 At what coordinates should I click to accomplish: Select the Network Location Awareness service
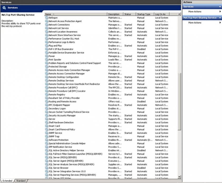(106, 32)
